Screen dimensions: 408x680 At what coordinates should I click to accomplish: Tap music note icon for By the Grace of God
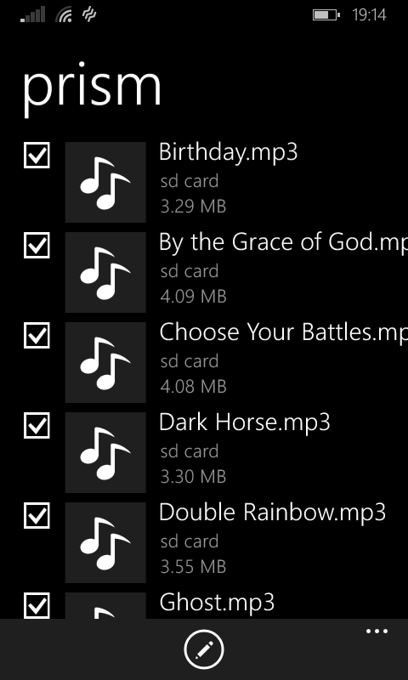pyautogui.click(x=105, y=272)
